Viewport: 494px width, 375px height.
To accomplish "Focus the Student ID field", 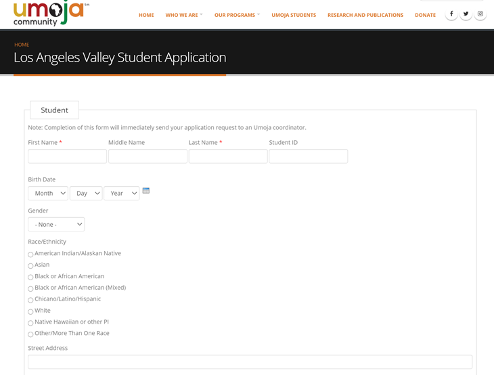I will tap(308, 156).
